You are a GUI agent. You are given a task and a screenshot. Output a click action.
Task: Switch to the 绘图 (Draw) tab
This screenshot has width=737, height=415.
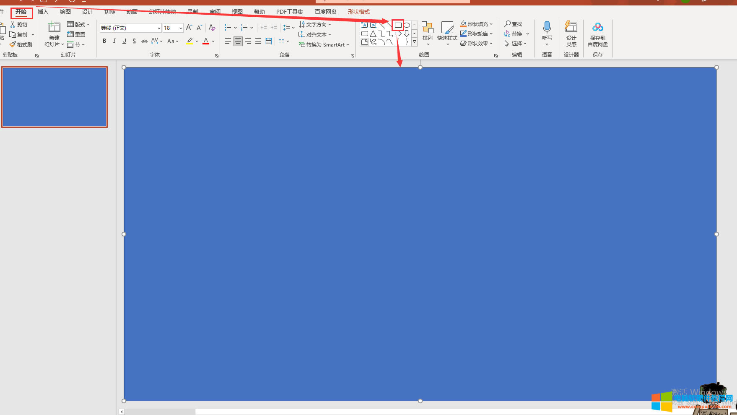(65, 12)
